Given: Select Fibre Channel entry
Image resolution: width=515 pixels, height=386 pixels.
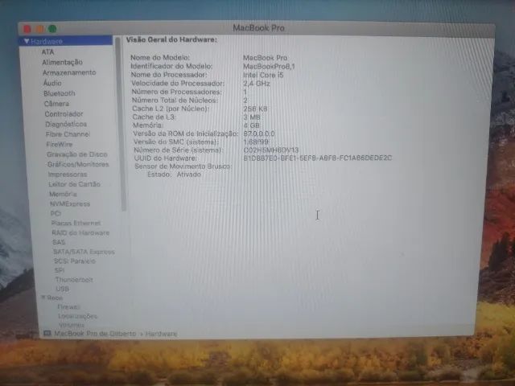Looking at the screenshot, I should click(68, 134).
